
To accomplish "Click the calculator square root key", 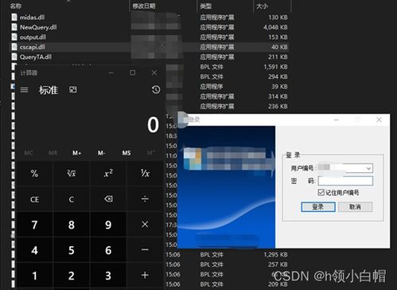I will [x=72, y=174].
